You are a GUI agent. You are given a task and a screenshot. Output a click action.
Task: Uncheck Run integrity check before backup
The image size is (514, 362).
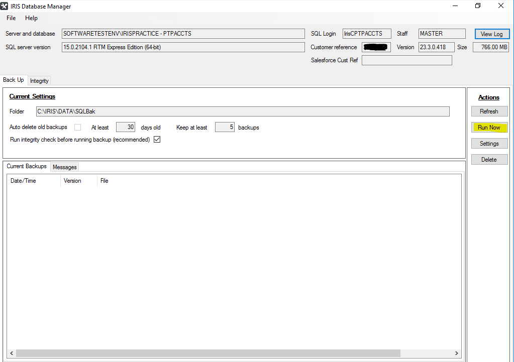pyautogui.click(x=157, y=140)
